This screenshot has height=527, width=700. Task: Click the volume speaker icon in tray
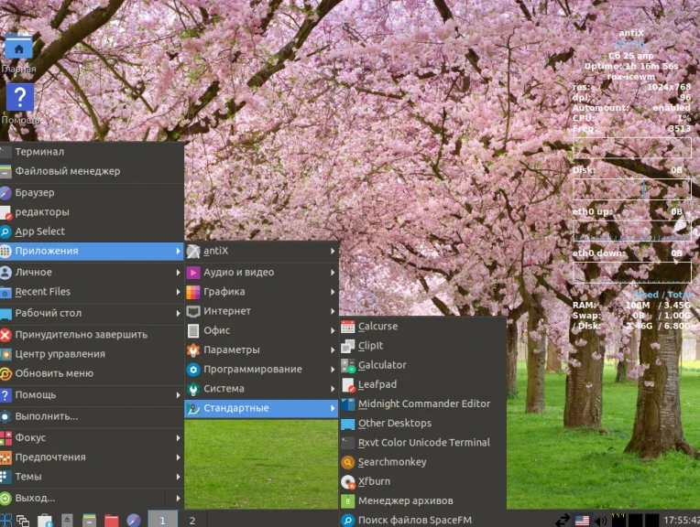click(x=600, y=521)
